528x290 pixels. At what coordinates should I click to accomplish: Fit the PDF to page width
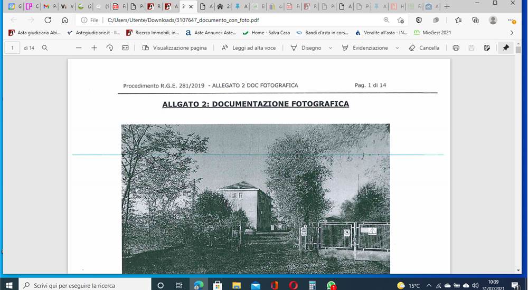(x=125, y=48)
